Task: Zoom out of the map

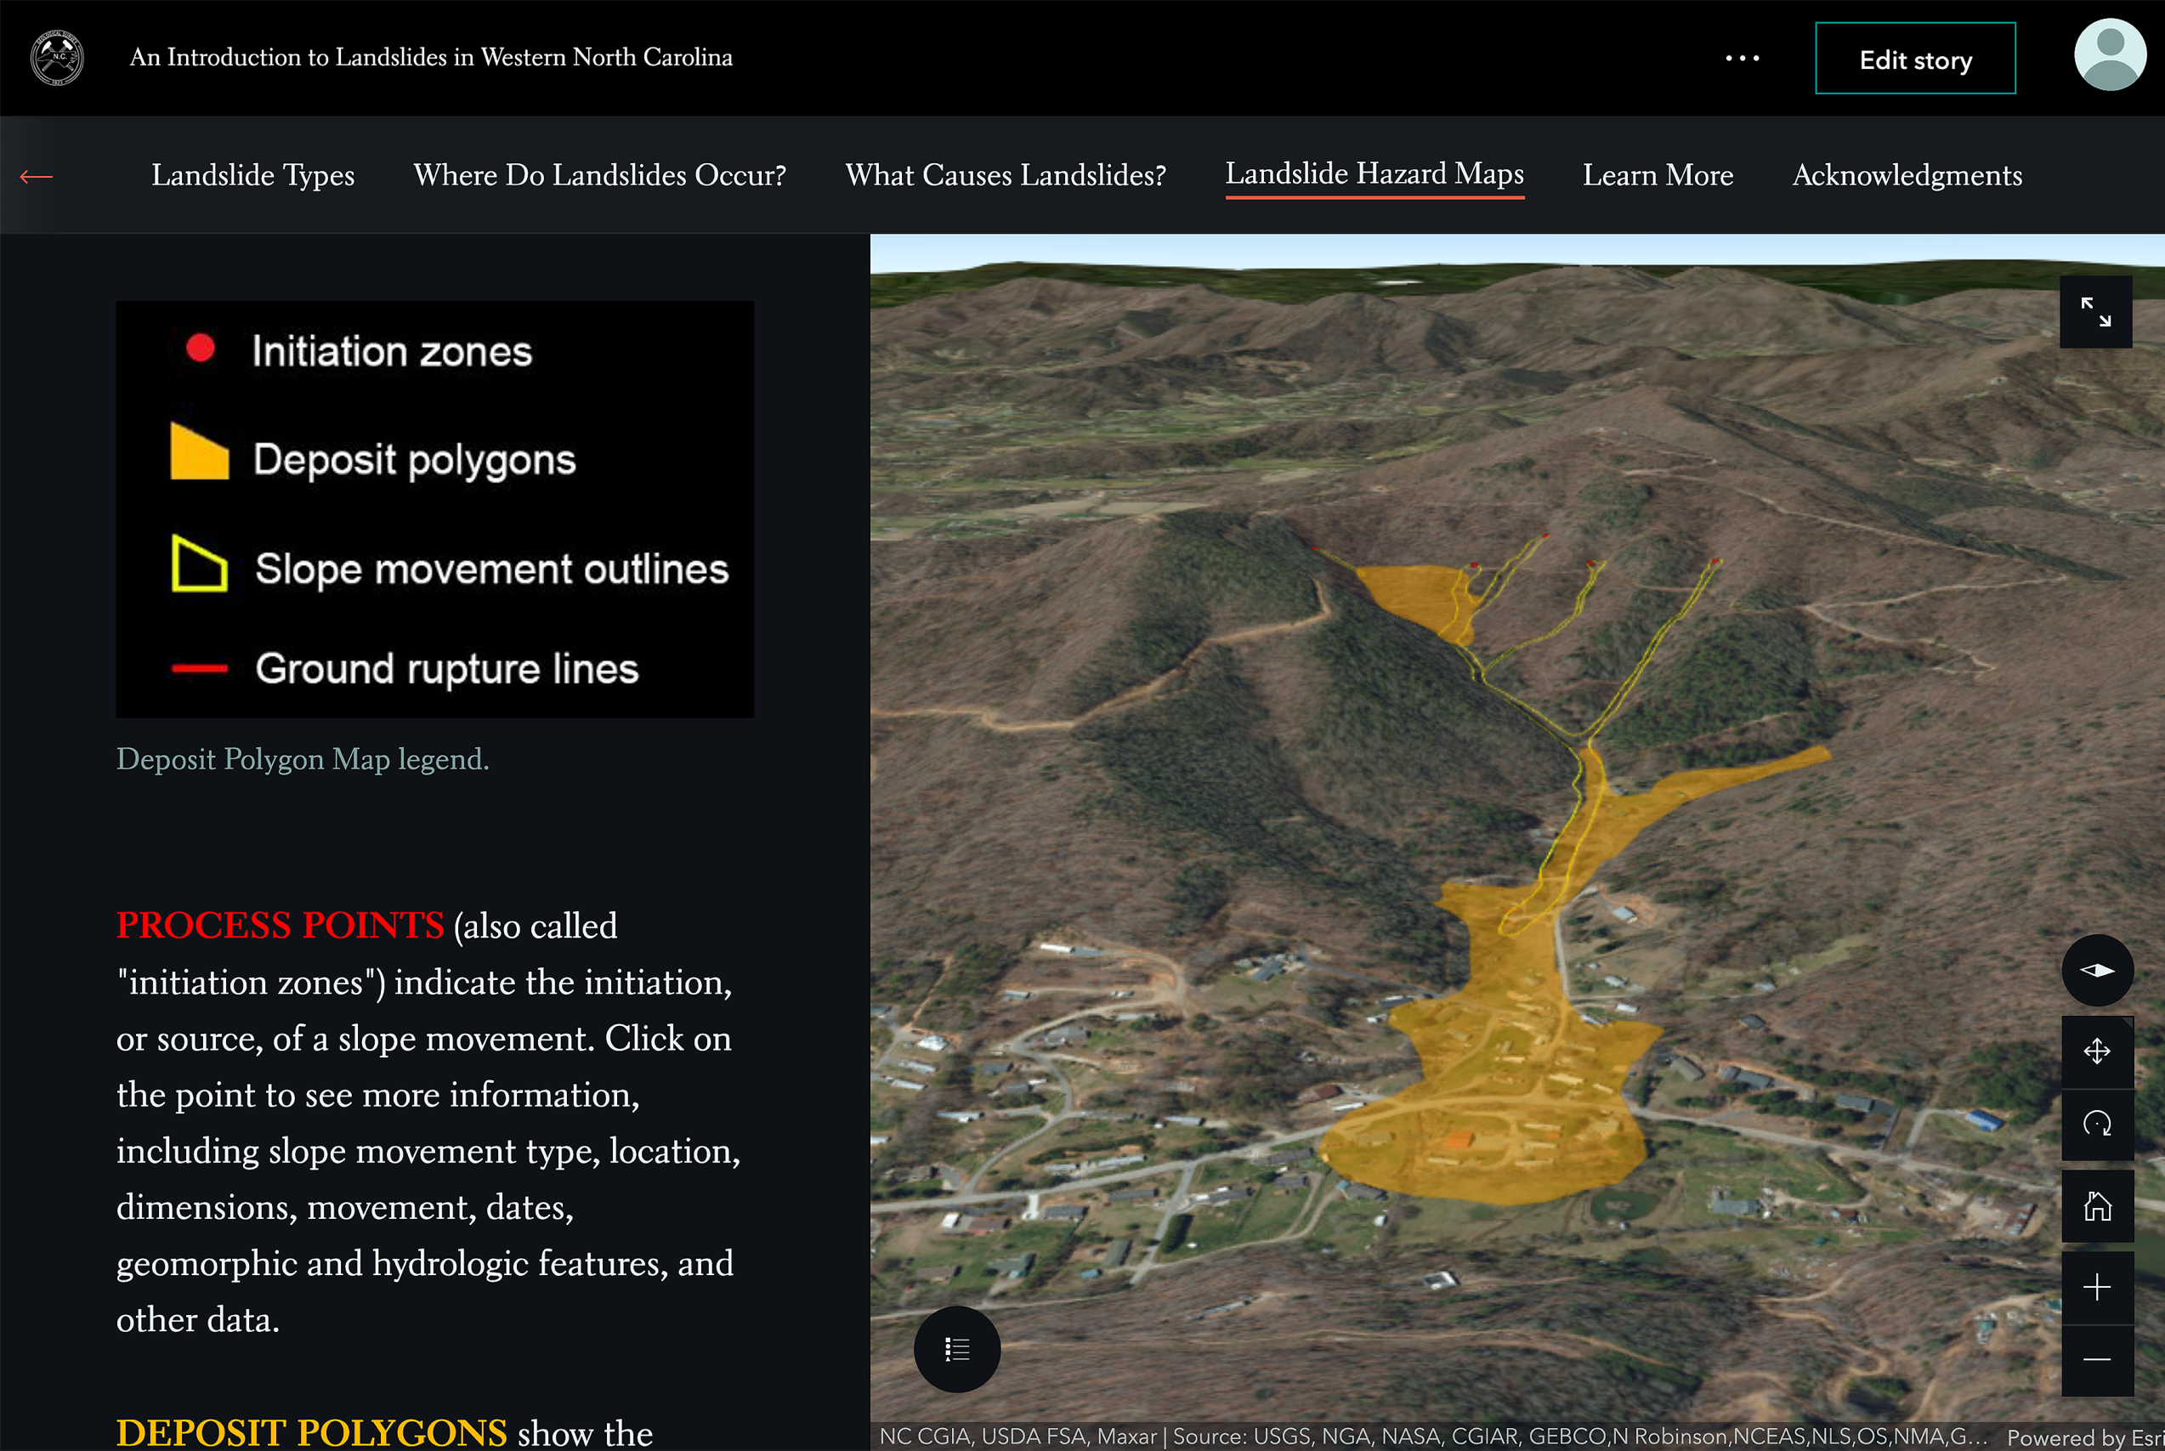Action: coord(2096,1359)
